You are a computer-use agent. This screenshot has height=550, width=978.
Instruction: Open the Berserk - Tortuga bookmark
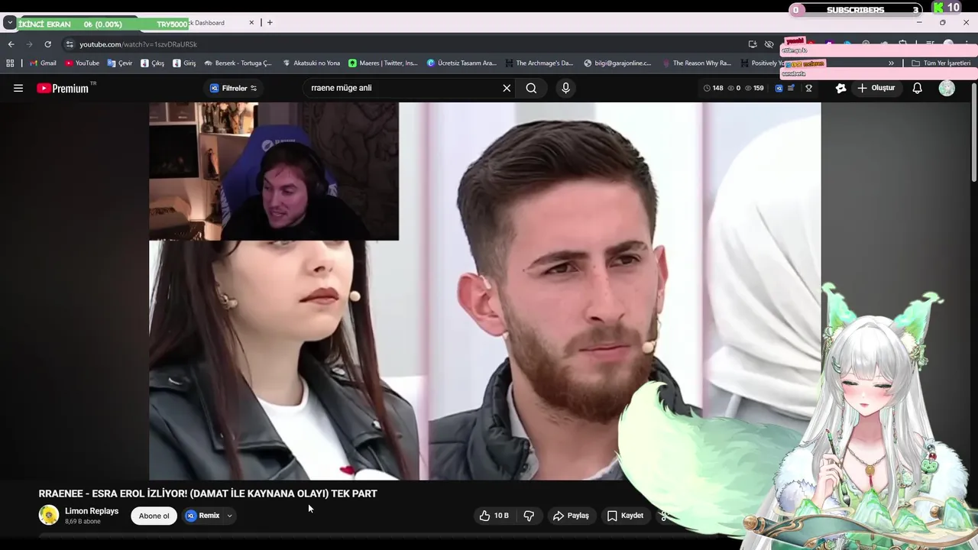tap(238, 63)
